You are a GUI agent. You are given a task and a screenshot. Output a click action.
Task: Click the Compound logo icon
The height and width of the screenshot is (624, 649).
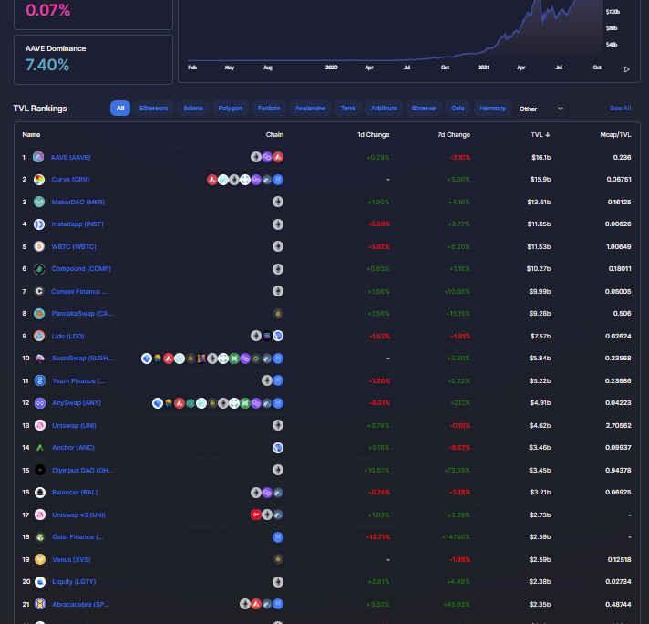[x=39, y=269]
